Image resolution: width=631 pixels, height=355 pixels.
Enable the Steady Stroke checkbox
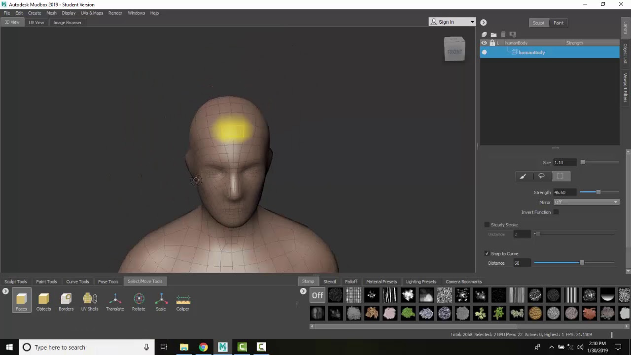487,225
